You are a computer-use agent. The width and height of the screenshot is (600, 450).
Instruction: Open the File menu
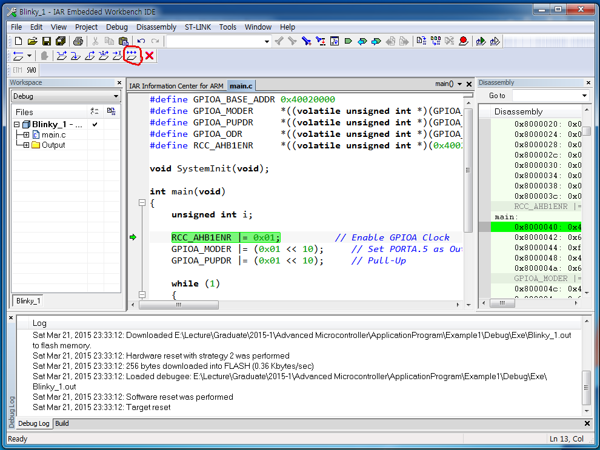[x=16, y=27]
